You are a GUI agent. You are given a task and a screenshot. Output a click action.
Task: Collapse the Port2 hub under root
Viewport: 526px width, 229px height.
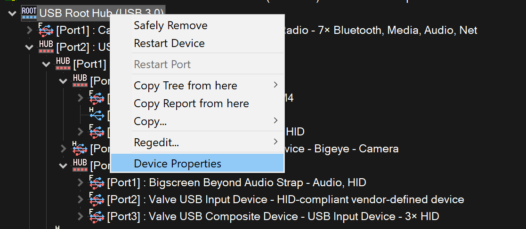pos(29,47)
